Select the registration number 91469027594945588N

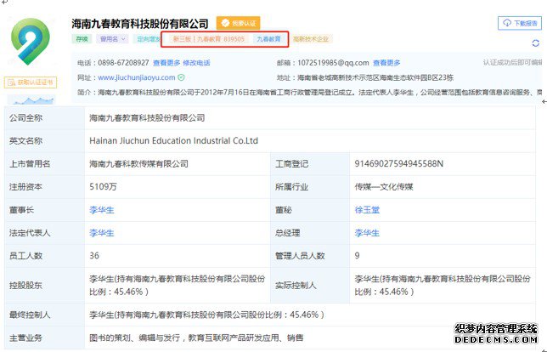(398, 164)
